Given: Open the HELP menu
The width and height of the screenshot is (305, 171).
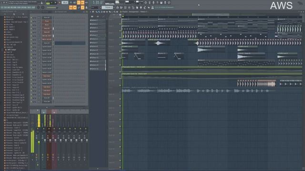Looking at the screenshot, I should click(33, 8).
